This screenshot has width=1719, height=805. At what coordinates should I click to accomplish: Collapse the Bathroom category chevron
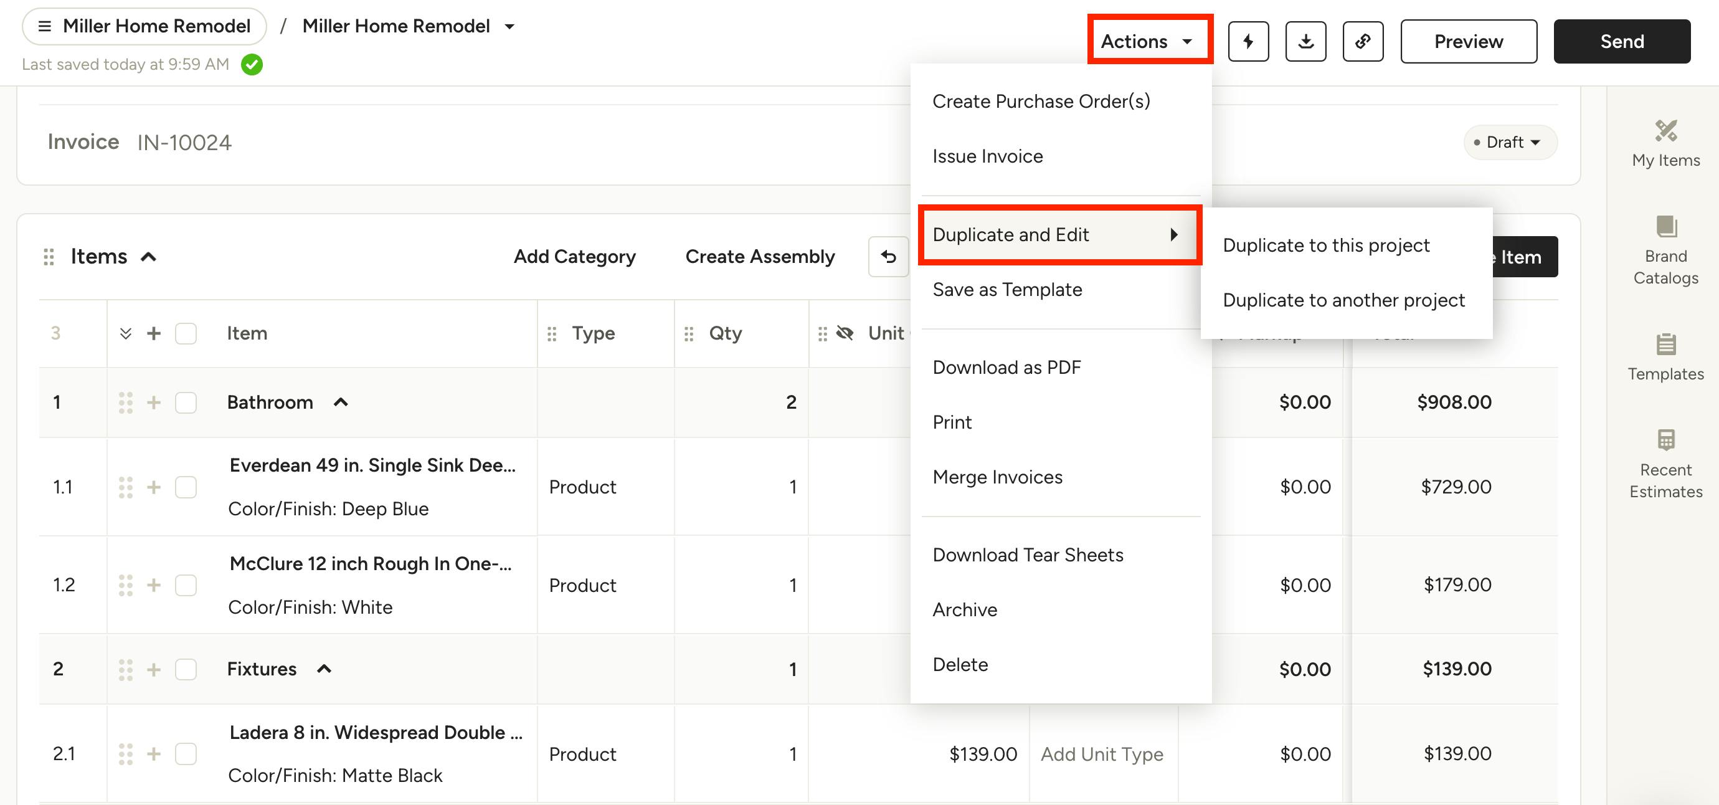tap(341, 402)
